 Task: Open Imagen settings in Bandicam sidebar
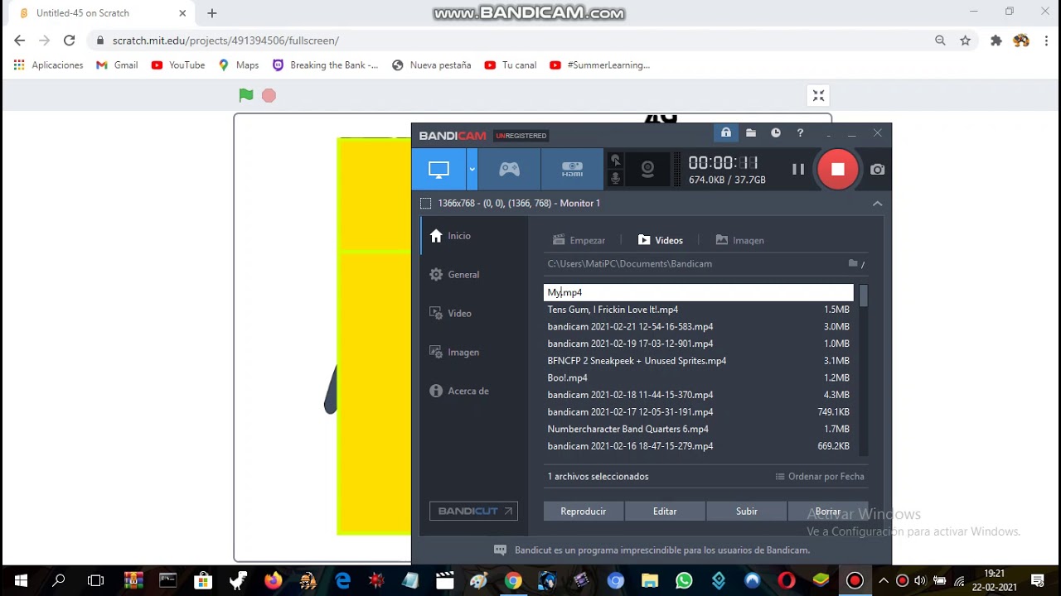(x=474, y=352)
